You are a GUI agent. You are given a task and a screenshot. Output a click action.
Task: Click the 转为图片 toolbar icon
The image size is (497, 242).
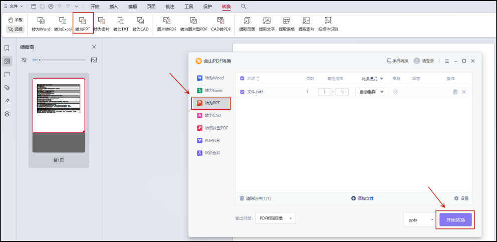101,21
